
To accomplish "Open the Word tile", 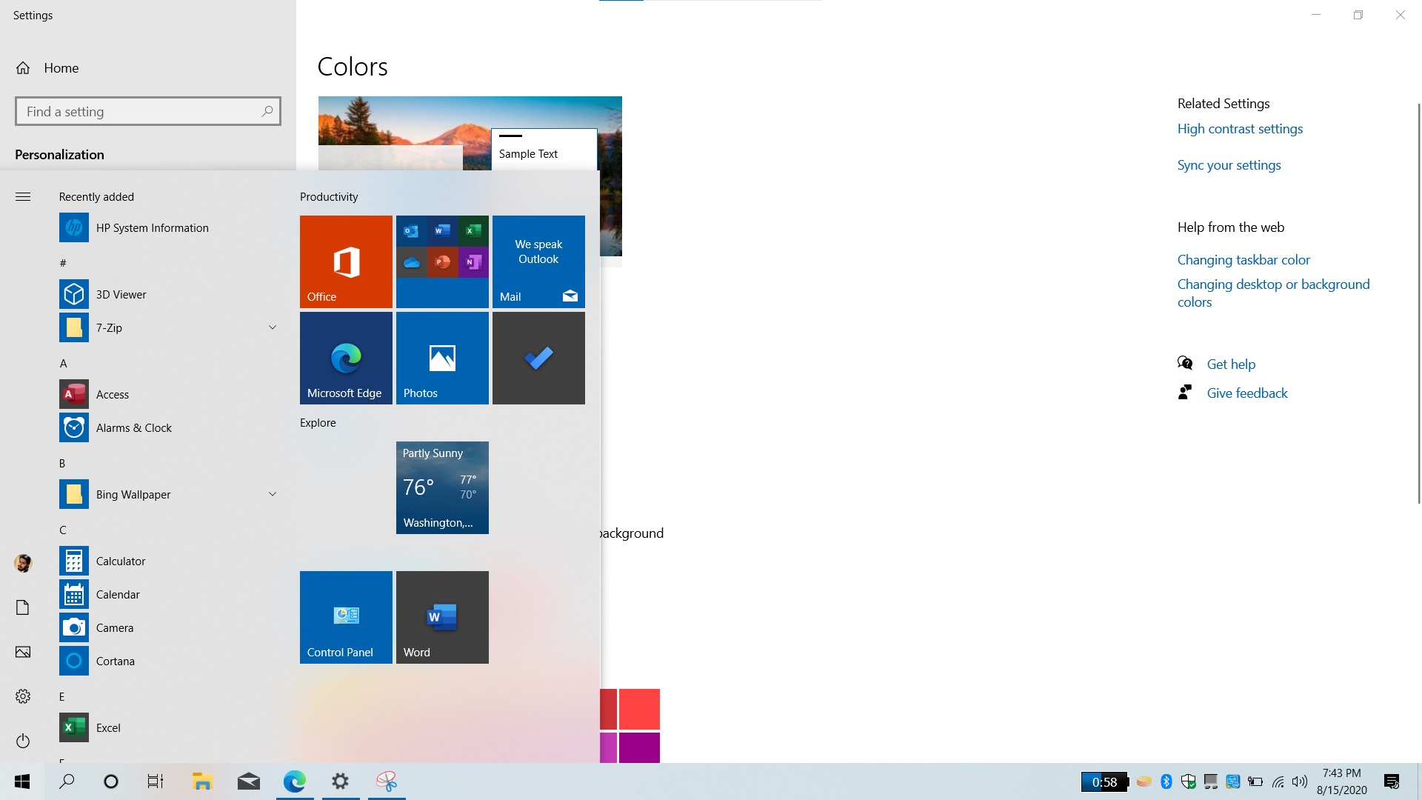I will click(442, 617).
